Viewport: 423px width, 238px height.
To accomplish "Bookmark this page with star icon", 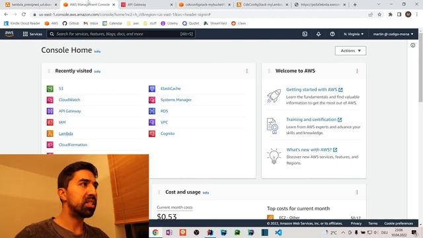I will click(379, 15).
